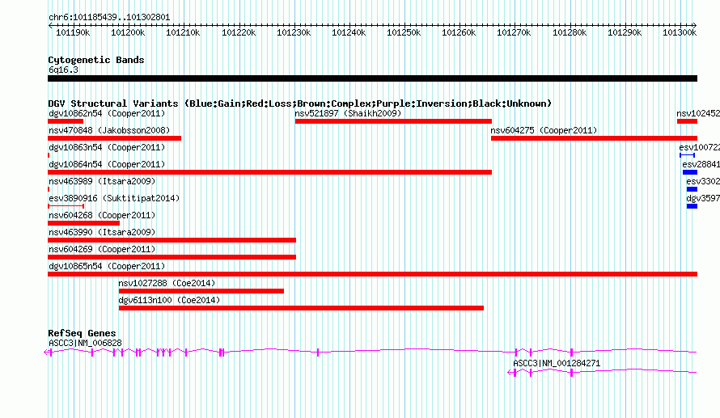Click the nsv1027288 red loss bar
The image size is (720, 418).
point(201,291)
